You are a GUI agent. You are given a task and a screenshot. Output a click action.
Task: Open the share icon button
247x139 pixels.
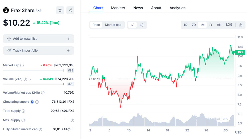(x=70, y=10)
